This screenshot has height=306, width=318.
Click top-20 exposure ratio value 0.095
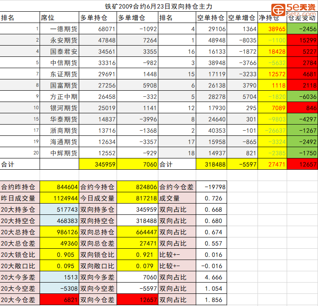59,266
